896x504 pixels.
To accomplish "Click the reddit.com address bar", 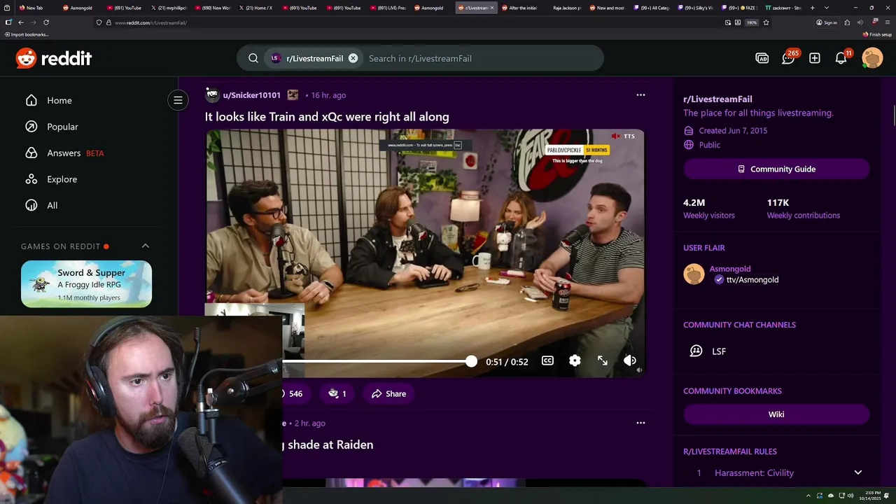I will (x=406, y=22).
